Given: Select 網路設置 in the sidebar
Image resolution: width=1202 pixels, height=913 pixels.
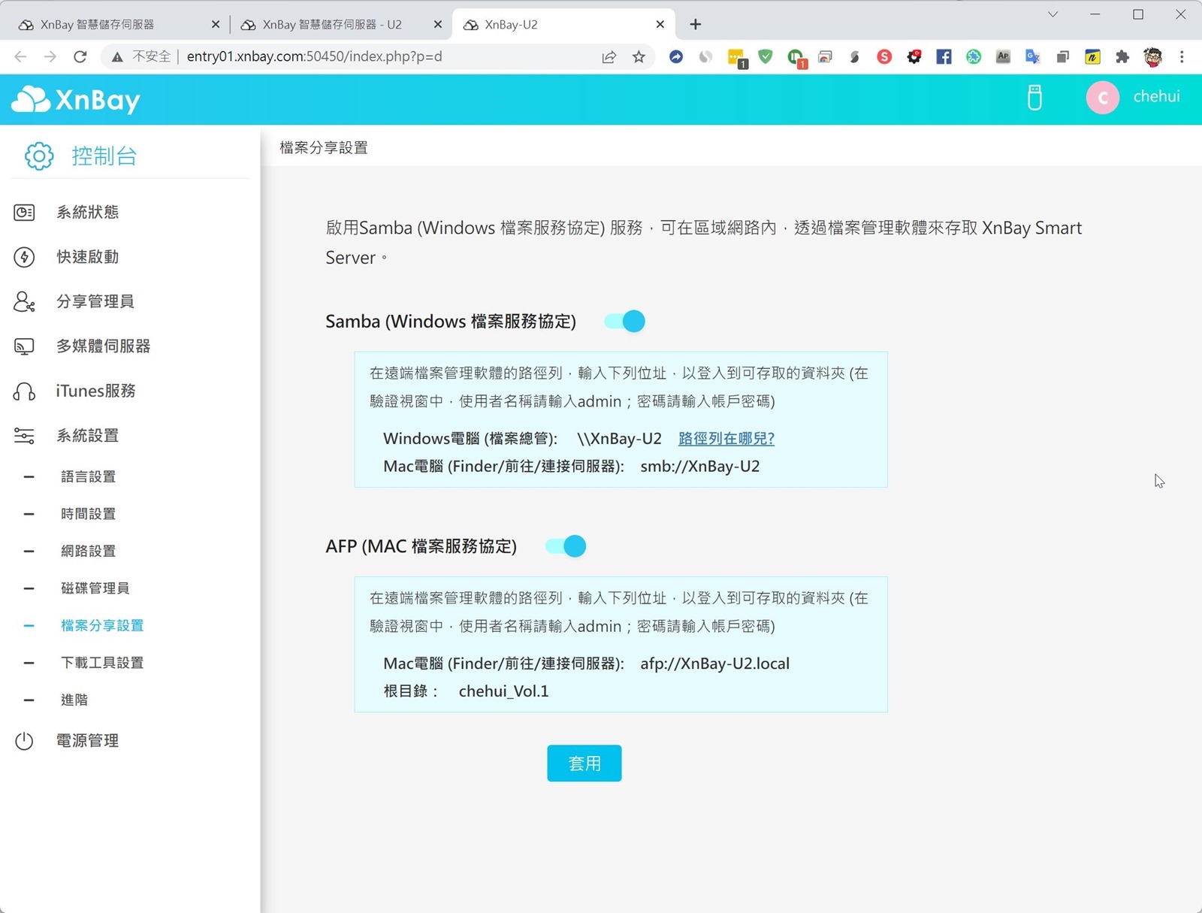Looking at the screenshot, I should pos(88,551).
